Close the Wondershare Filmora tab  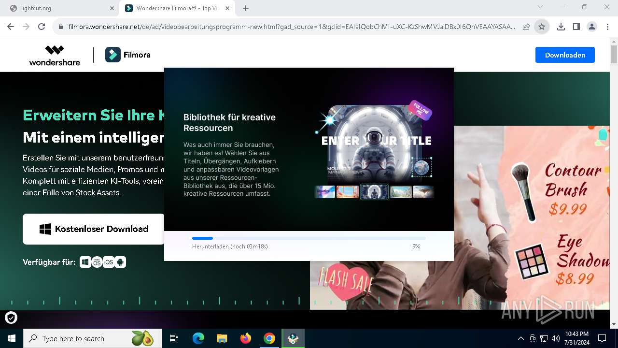(227, 8)
